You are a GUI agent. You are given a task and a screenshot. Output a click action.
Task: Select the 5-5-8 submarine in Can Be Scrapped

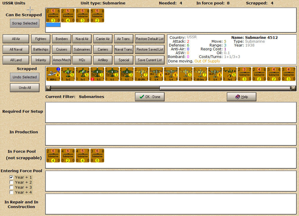click(97, 16)
